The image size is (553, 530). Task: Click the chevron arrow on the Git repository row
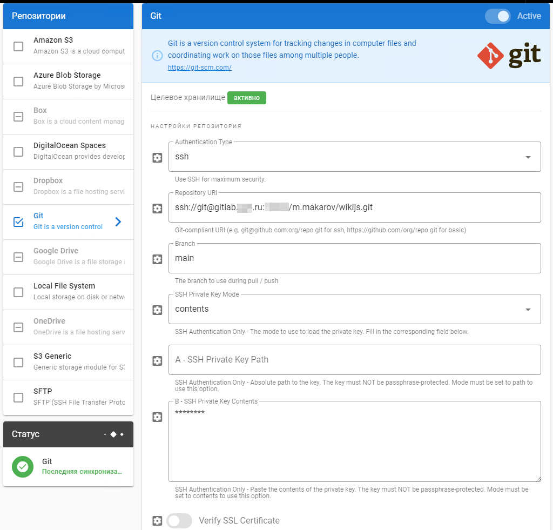tap(118, 222)
